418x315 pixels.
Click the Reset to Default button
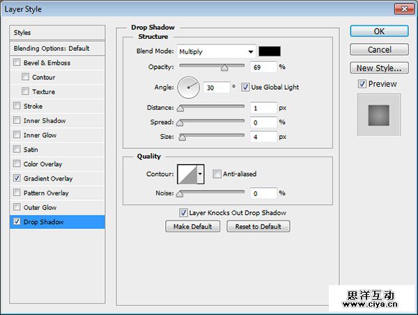click(x=258, y=227)
